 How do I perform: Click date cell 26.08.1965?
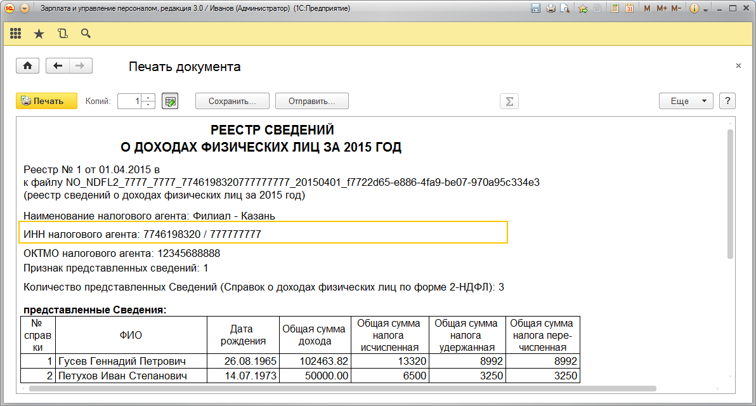pos(244,361)
